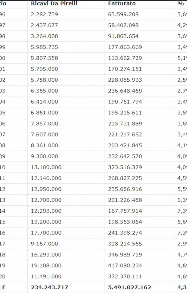
Task: Select the Fatturato cell 323.516.329
Action: pos(125,167)
